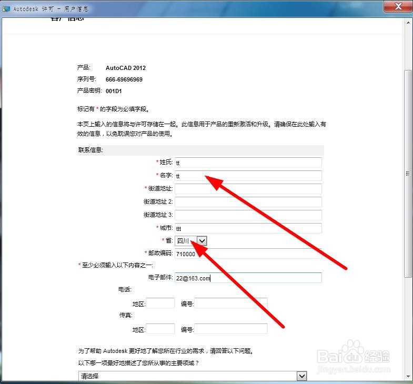Open the 请选择 industry dropdown
The image size is (413, 384).
pos(193,376)
